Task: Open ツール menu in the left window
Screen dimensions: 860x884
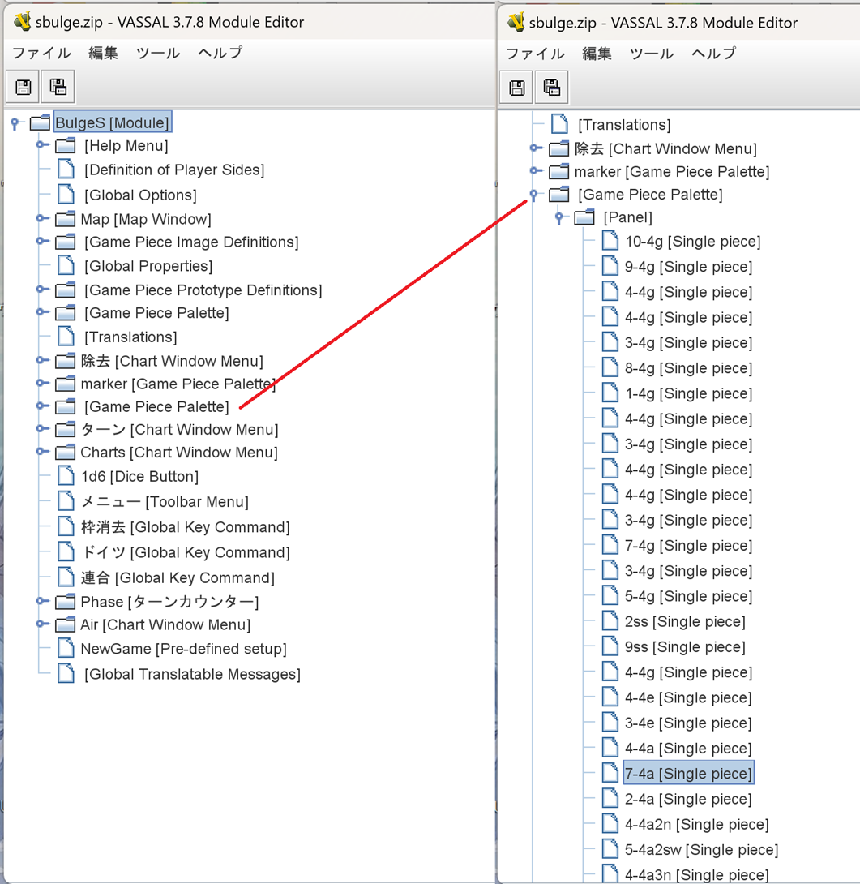Action: (158, 53)
